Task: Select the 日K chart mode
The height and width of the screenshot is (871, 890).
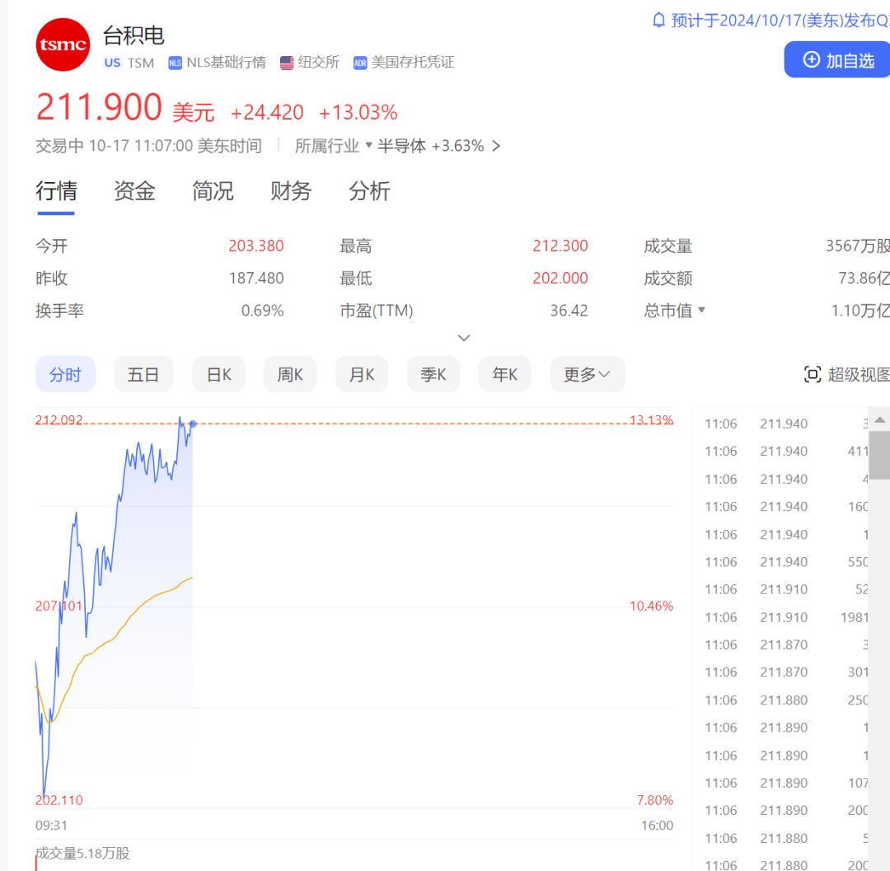Action: [218, 374]
